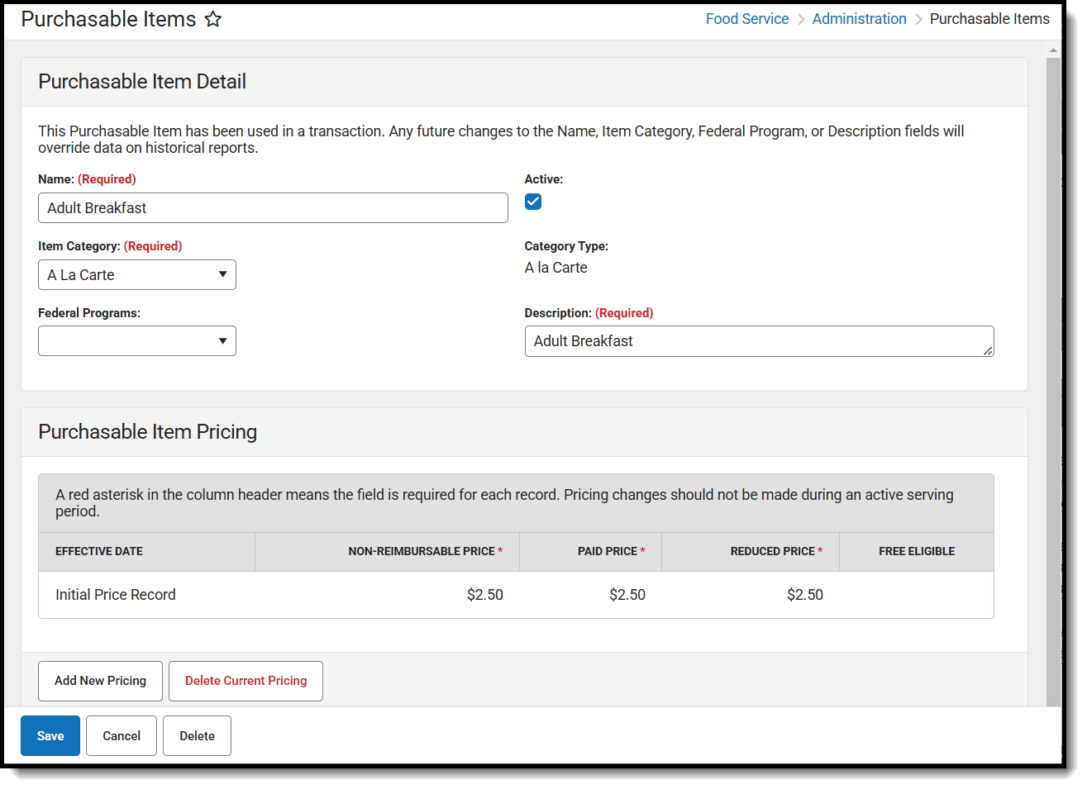
Task: Open Food Service breadcrumb link
Action: pos(746,19)
